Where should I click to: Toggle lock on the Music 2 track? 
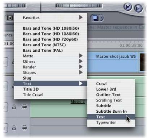[x=14, y=107]
